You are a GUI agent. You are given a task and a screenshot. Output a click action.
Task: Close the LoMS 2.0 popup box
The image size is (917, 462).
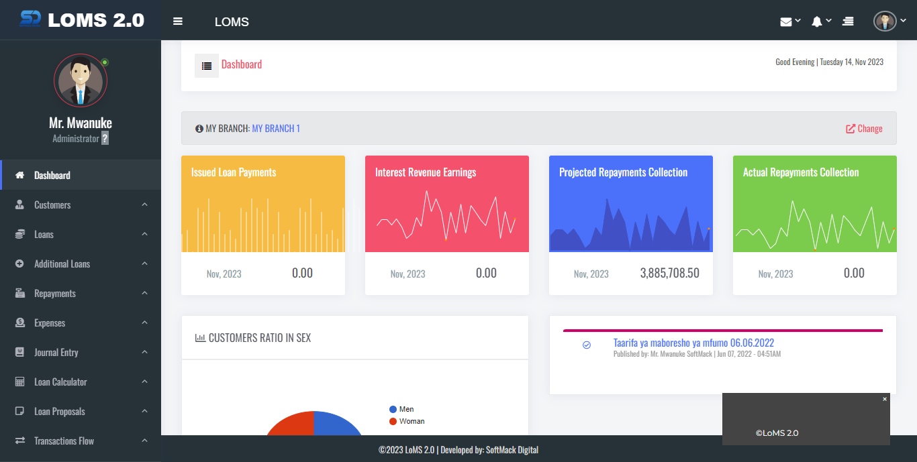click(x=884, y=399)
